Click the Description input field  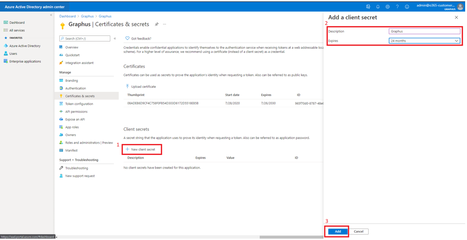[x=424, y=31]
